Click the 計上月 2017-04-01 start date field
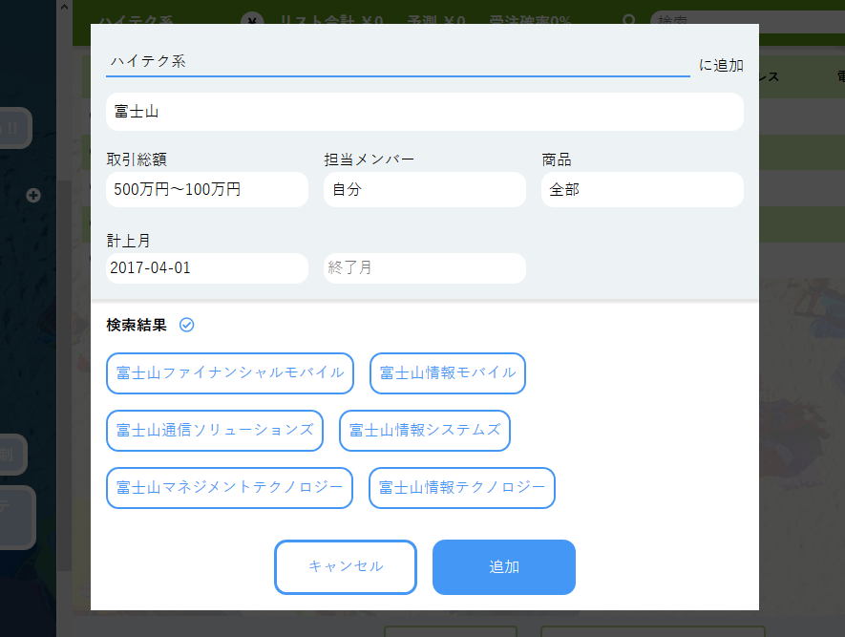Screen dimensions: 845x637 [207, 267]
